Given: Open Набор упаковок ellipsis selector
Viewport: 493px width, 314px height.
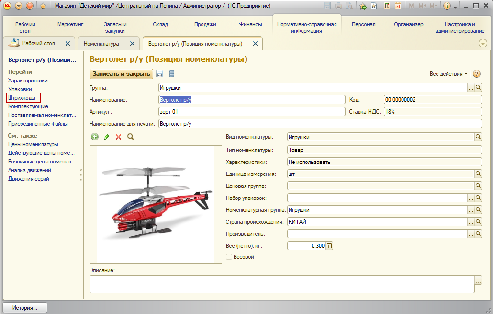Looking at the screenshot, I should click(x=471, y=198).
